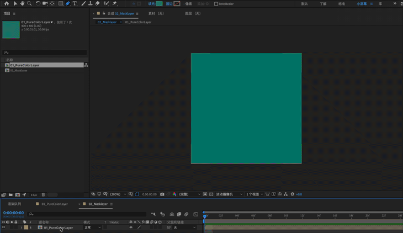Click the 01_PureColorLayer label color swatch

point(26,227)
